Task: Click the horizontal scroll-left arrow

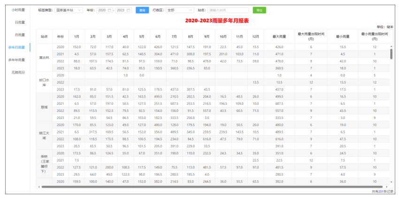Action: pos(39,187)
